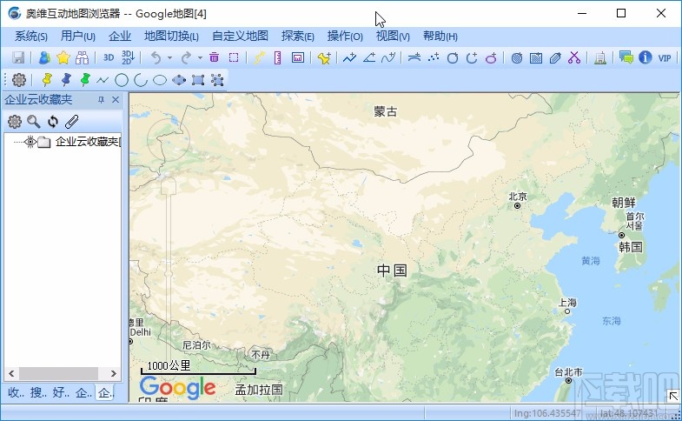
Task: Click the filled polygon edit icon
Action: [x=555, y=57]
